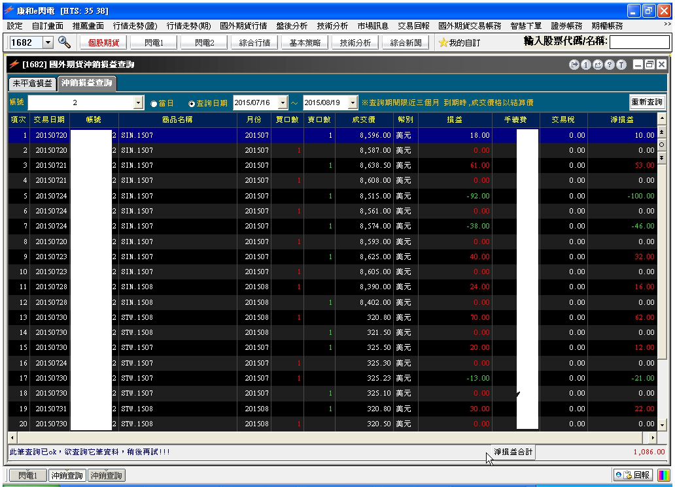Click the add-window plus icon in the title bar

(x=598, y=65)
